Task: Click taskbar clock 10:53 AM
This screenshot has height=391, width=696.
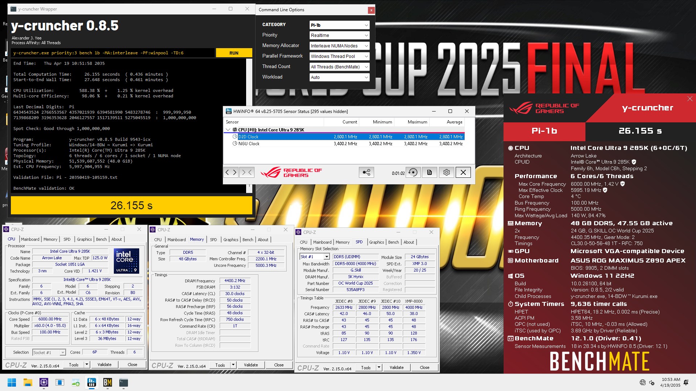Action: (x=671, y=382)
